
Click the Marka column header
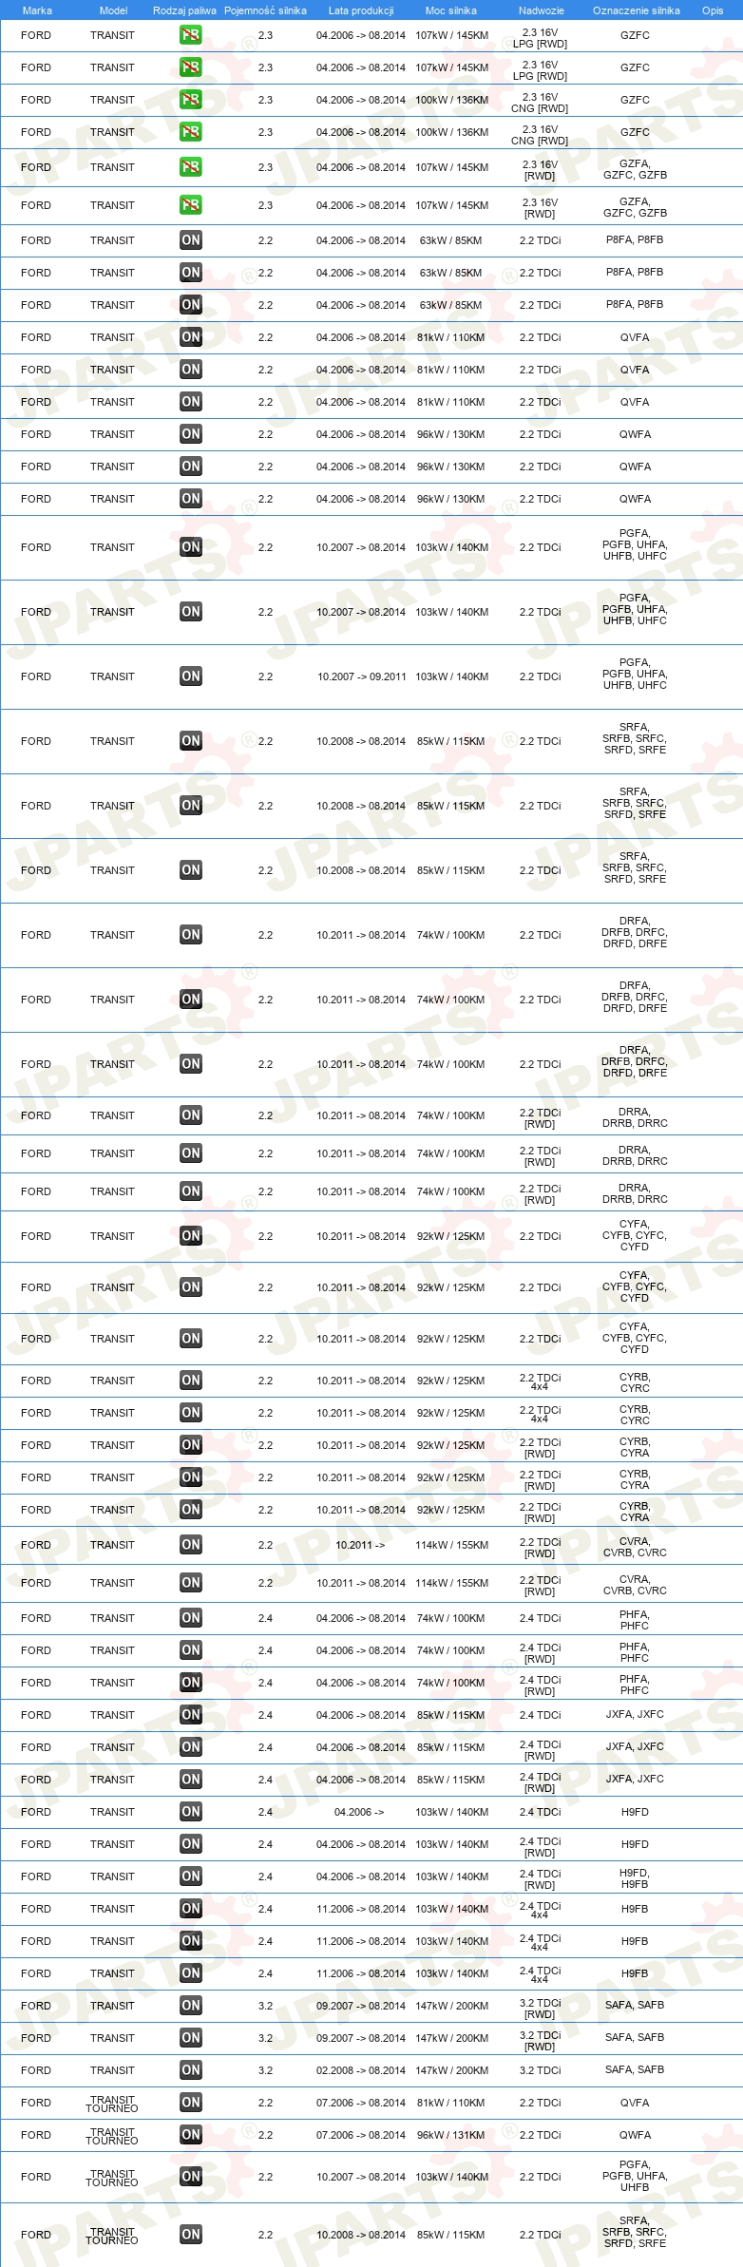pyautogui.click(x=37, y=10)
